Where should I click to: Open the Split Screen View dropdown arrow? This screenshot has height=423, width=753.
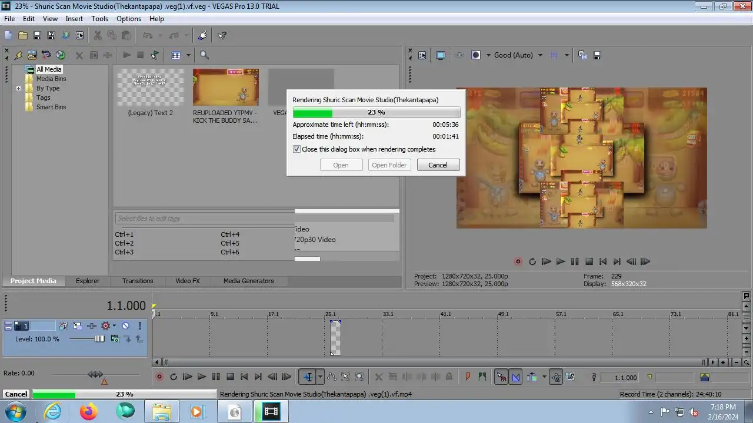point(488,55)
